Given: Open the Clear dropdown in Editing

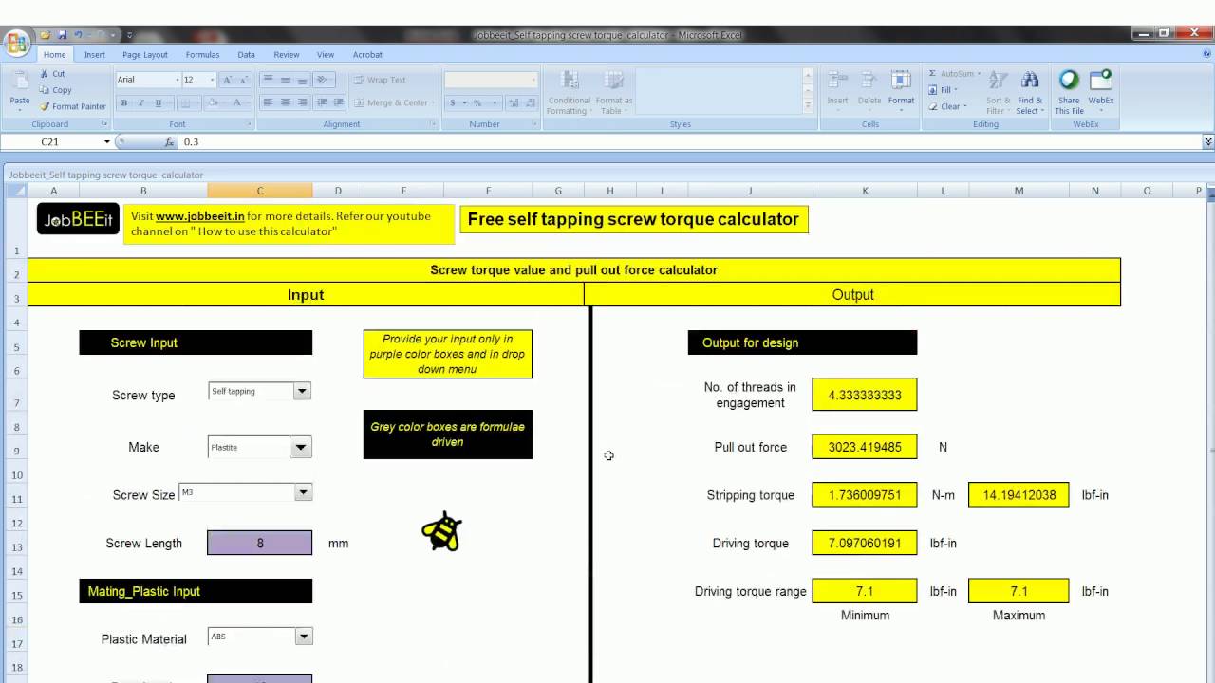Looking at the screenshot, I should [x=948, y=106].
